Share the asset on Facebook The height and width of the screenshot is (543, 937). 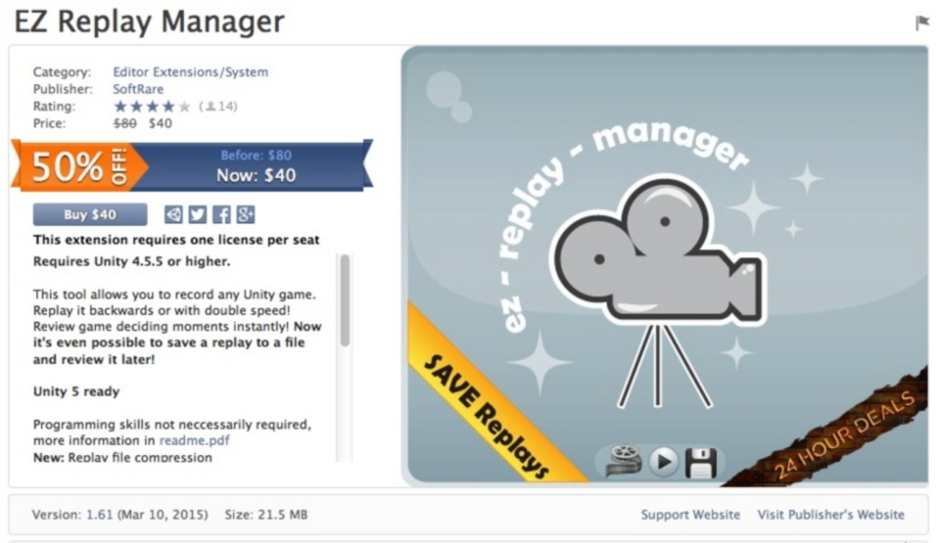[x=221, y=215]
